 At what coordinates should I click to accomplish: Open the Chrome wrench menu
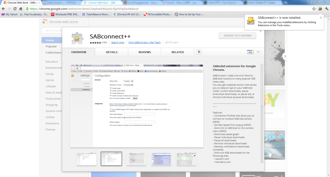(x=326, y=9)
